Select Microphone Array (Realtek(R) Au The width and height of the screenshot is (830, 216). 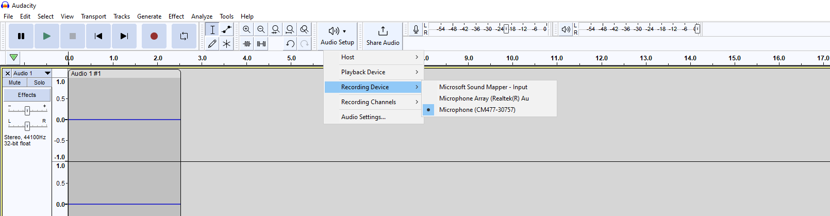(x=490, y=98)
